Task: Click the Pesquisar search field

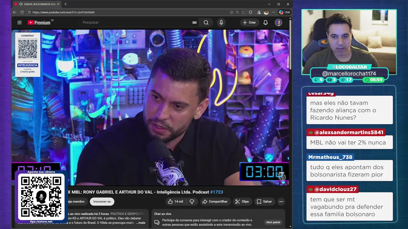Action: tap(135, 23)
